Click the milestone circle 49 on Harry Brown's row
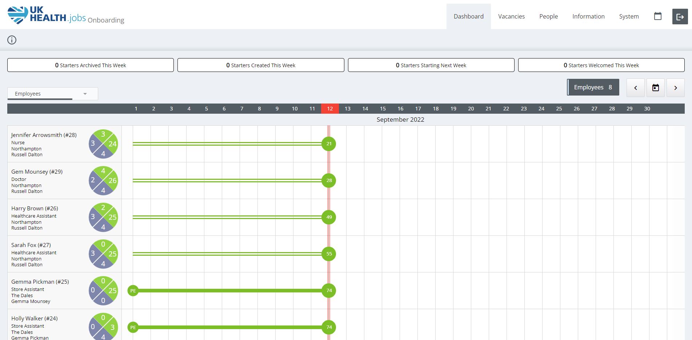The height and width of the screenshot is (340, 692). coord(329,217)
